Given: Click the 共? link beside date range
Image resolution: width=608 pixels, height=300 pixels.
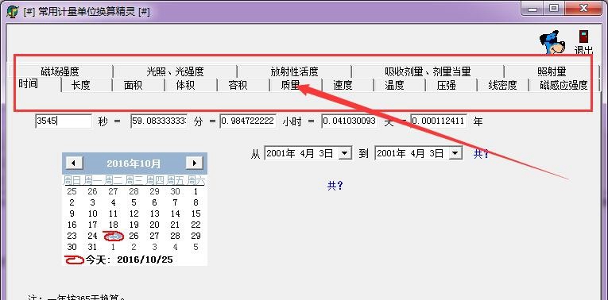Looking at the screenshot, I should (481, 154).
